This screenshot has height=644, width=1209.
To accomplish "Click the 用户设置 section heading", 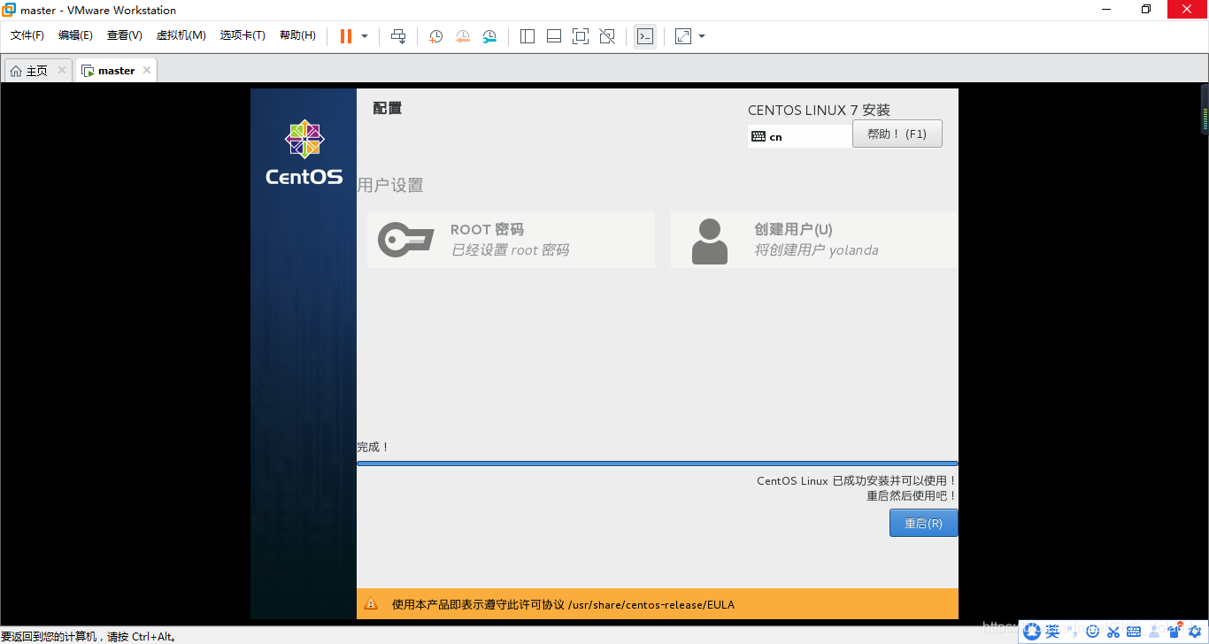I will [390, 185].
